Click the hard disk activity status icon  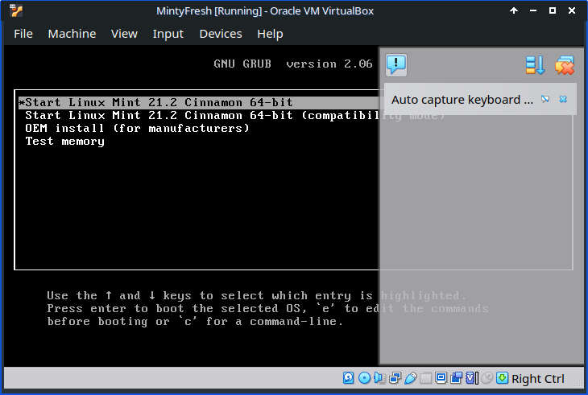coord(349,378)
